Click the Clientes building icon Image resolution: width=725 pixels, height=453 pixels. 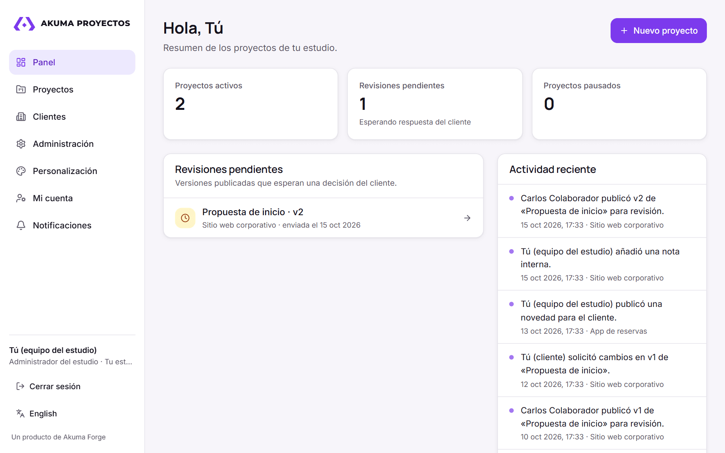pyautogui.click(x=21, y=117)
